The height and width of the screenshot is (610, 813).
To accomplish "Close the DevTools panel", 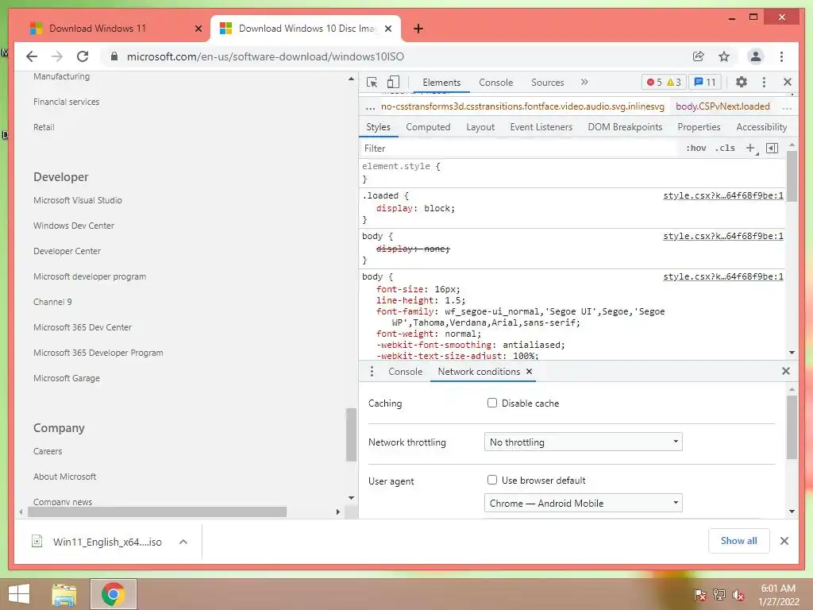I will [x=787, y=82].
